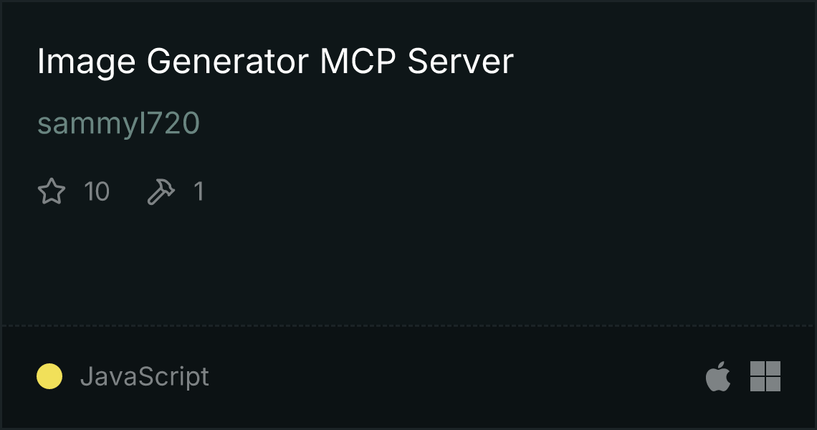This screenshot has width=817, height=430.
Task: Click the footer space between JavaScript and Apple icon
Action: 457,376
